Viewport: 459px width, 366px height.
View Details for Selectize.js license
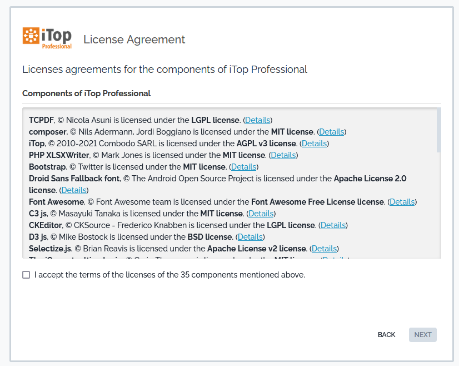pyautogui.click(x=325, y=249)
